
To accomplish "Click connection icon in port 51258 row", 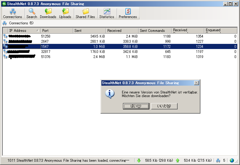I will (5, 36).
